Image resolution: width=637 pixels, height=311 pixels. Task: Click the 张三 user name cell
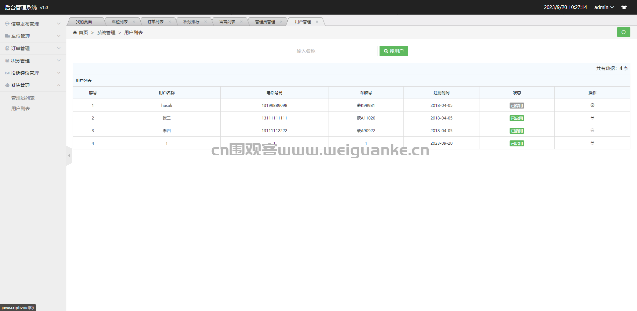(x=167, y=118)
